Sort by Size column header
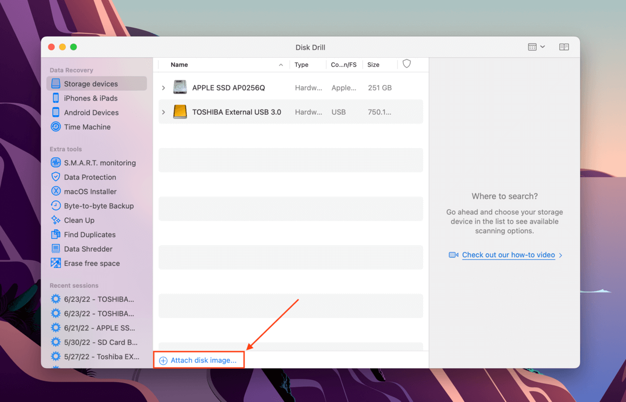626x402 pixels. pos(374,65)
